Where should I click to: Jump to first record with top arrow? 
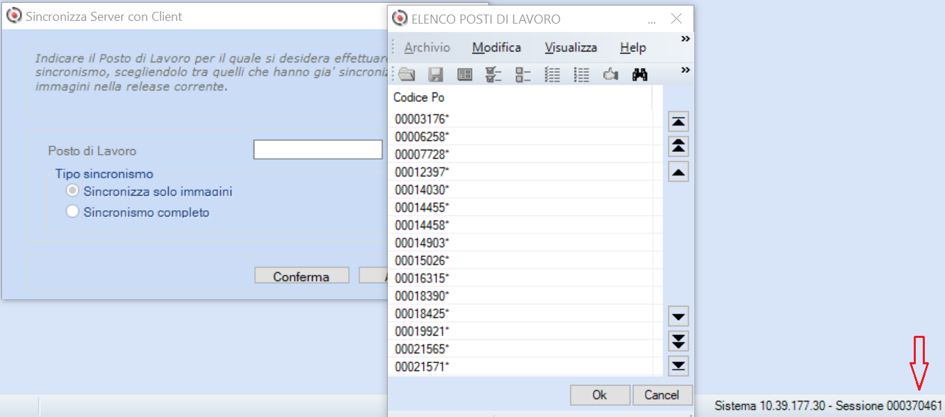[x=678, y=121]
